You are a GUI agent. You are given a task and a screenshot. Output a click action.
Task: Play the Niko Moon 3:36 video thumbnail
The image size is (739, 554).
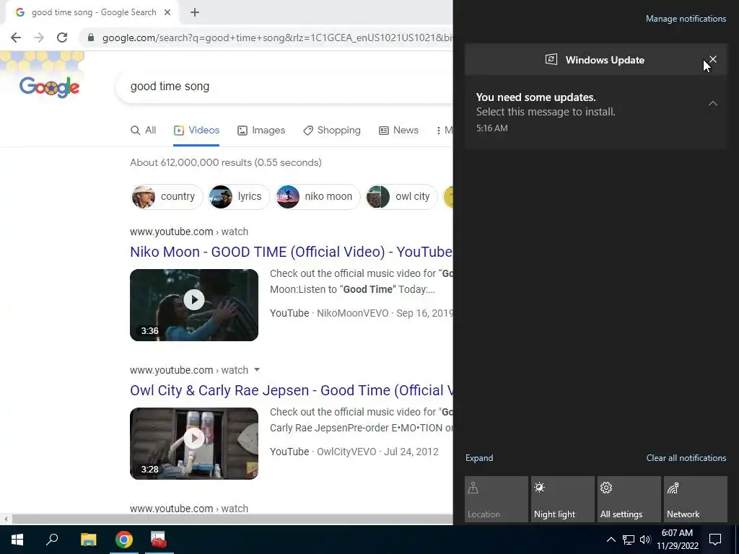(194, 305)
